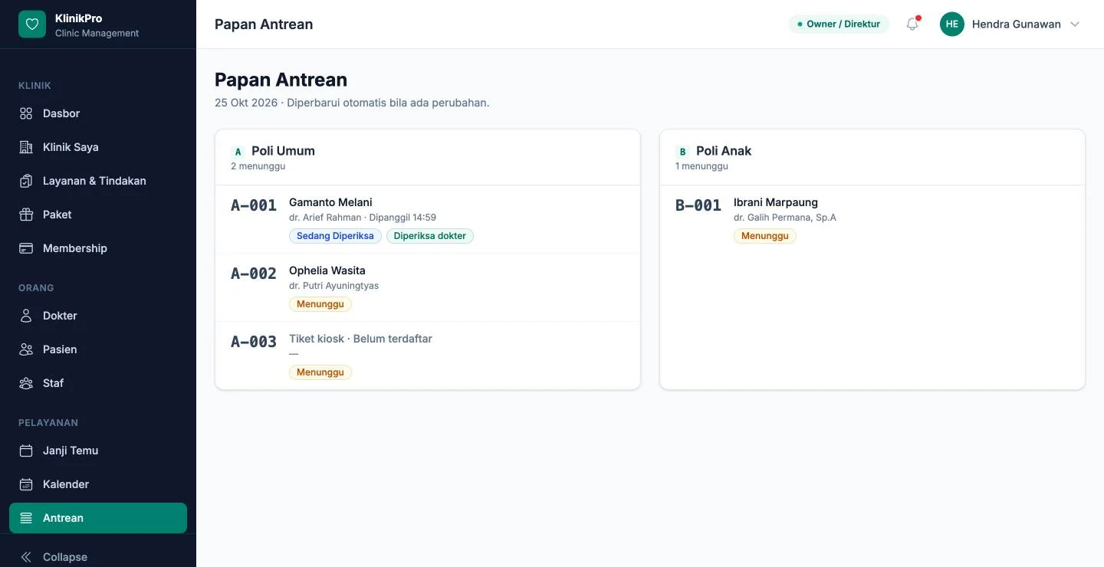Click the Poli Umum card heading
Screen dimensions: 1104x567
(x=283, y=151)
